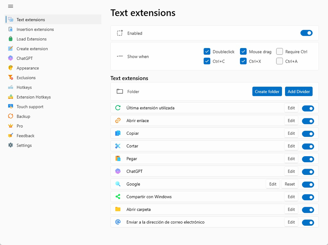The height and width of the screenshot is (245, 328).
Task: Edit the Abrir carpeta extension
Action: pos(291,209)
